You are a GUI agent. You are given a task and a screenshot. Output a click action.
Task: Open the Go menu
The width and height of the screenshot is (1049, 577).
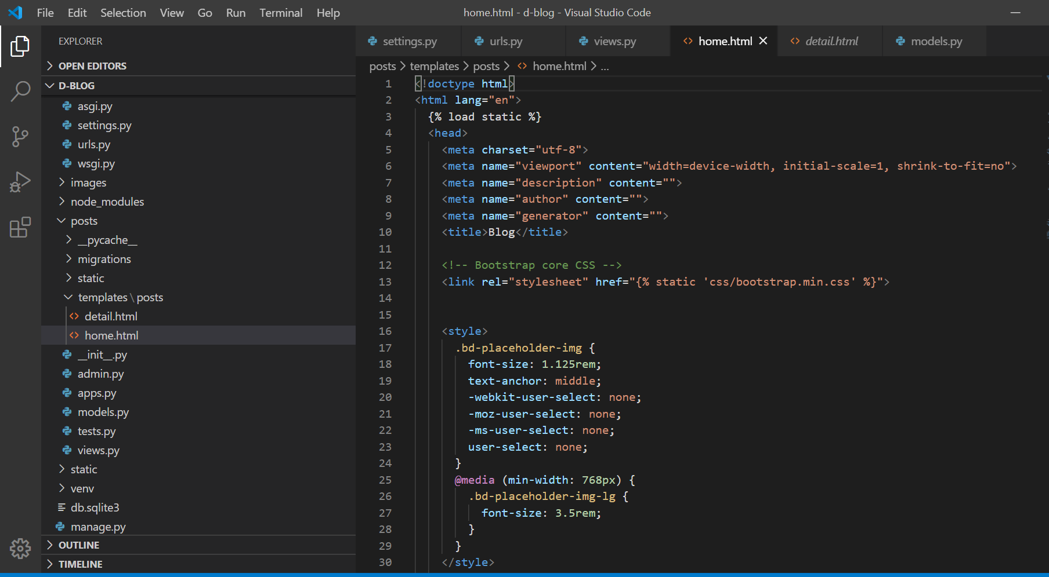[205, 13]
